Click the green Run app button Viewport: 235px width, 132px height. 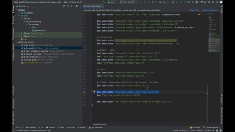click(141, 2)
